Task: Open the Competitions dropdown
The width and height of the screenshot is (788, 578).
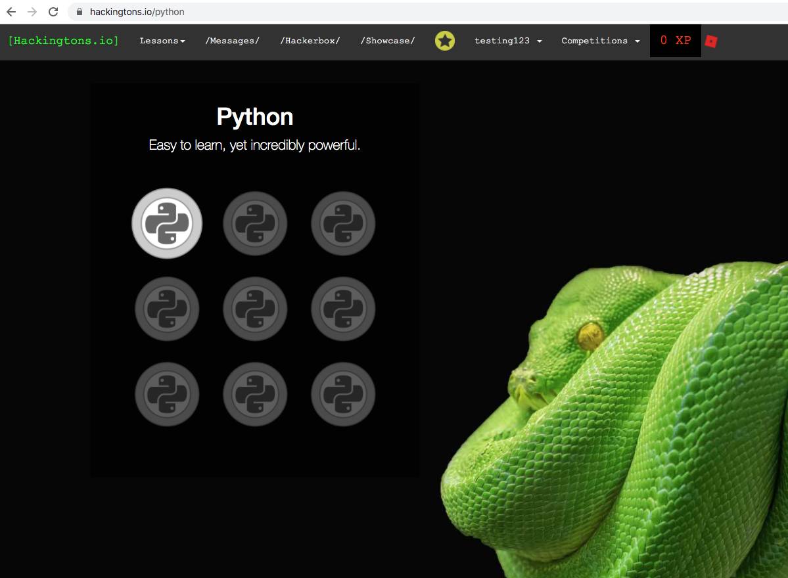Action: [599, 41]
